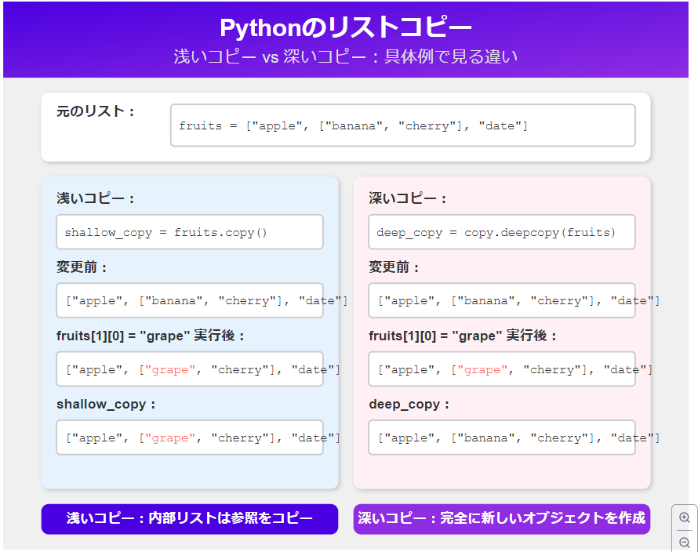Click the original fruits list code box
This screenshot has height=552, width=698.
click(x=402, y=125)
